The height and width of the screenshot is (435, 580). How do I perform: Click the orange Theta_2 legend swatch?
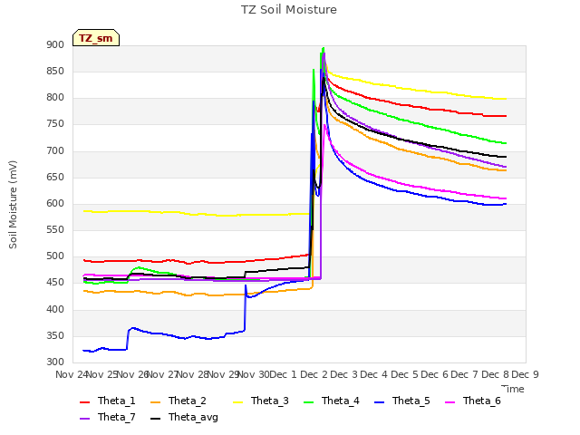tap(155, 402)
